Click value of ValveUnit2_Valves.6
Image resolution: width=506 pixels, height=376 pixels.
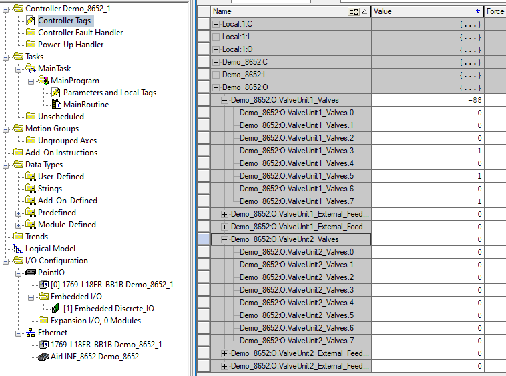(x=428, y=328)
